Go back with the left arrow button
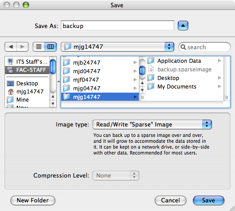 point(10,47)
